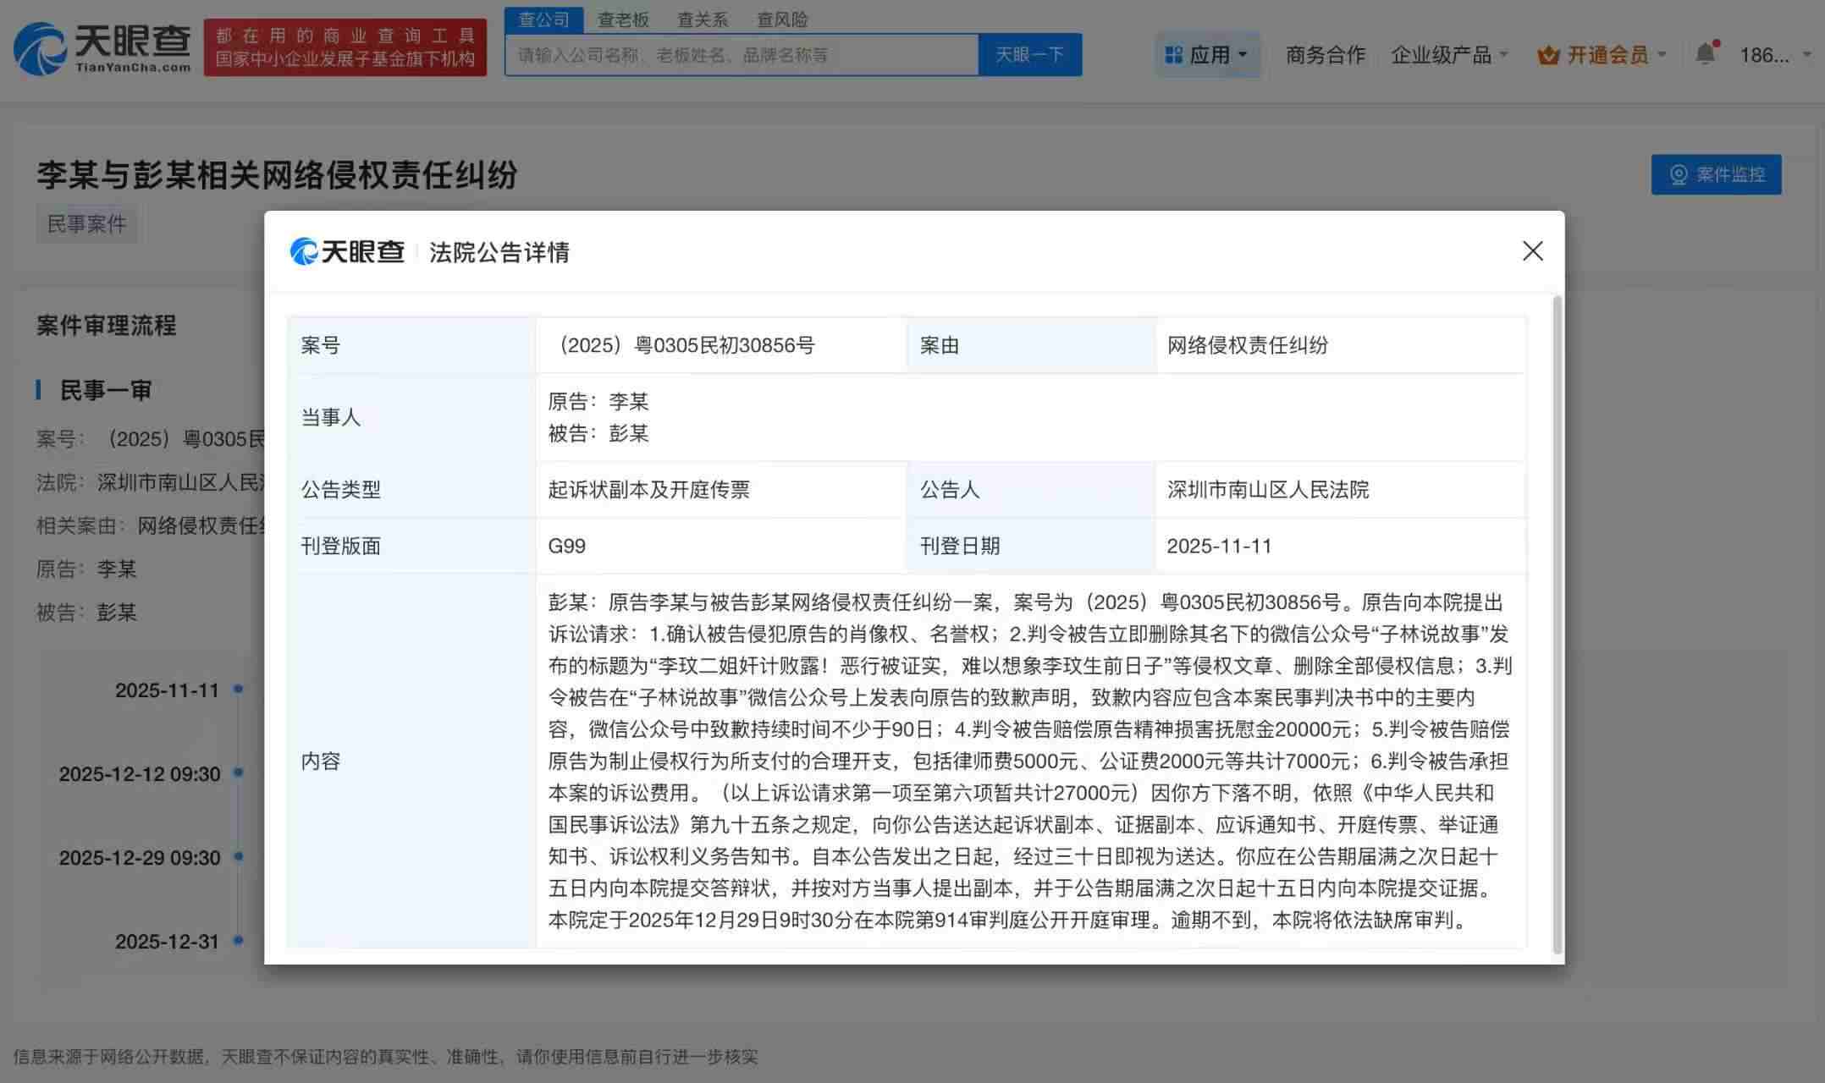Click inside the company search input field

point(736,54)
